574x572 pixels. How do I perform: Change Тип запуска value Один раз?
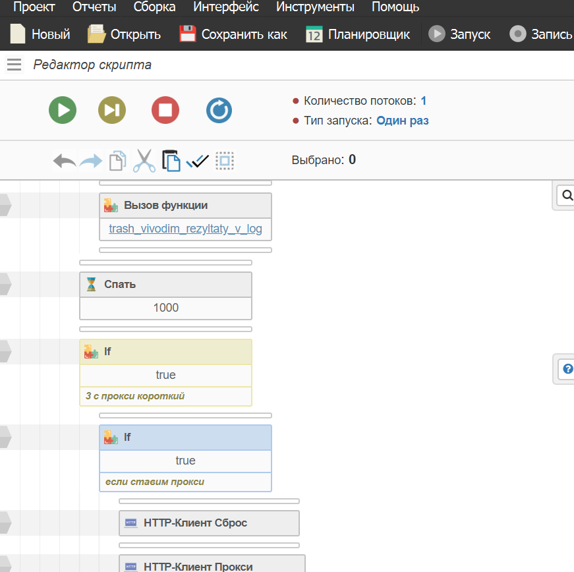(402, 121)
